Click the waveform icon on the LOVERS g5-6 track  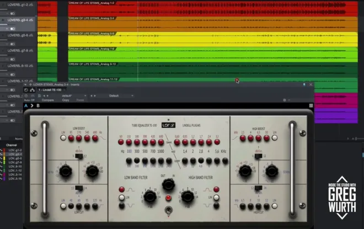click(31, 35)
